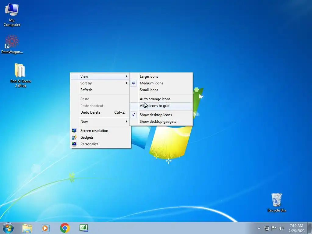Click the network status tray icon
Screen dimensions: 312x234
click(x=266, y=228)
